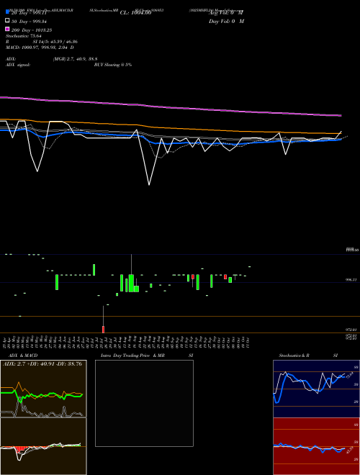The image size is (360, 475).
Task: Click the blue 20 Day legend swatch
Action: (8, 12)
